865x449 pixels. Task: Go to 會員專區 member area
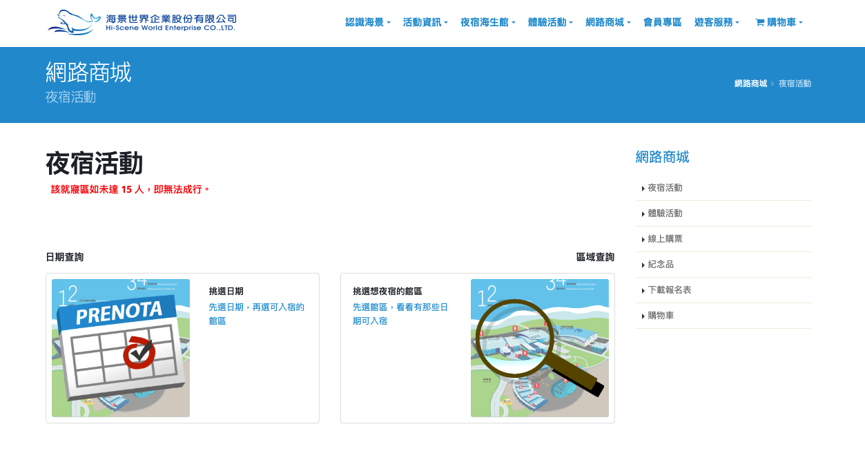662,23
